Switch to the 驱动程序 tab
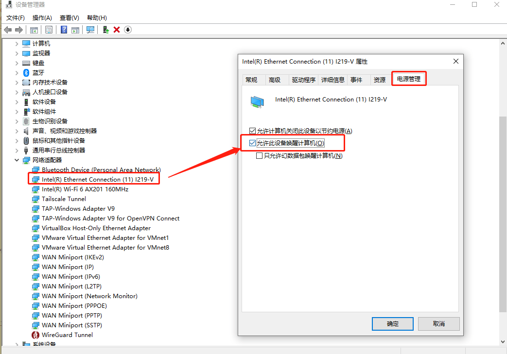 pos(303,80)
